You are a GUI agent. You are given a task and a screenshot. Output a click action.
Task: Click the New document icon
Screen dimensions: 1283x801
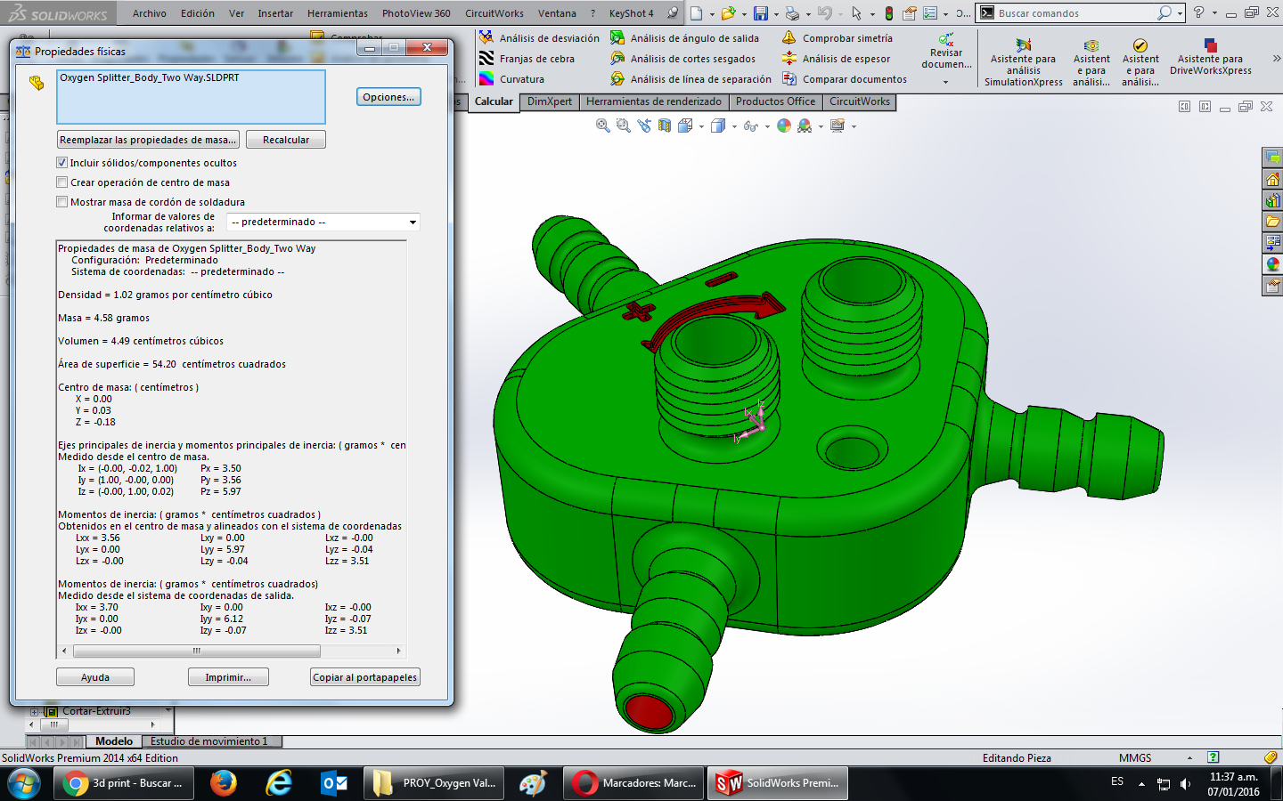coord(697,13)
